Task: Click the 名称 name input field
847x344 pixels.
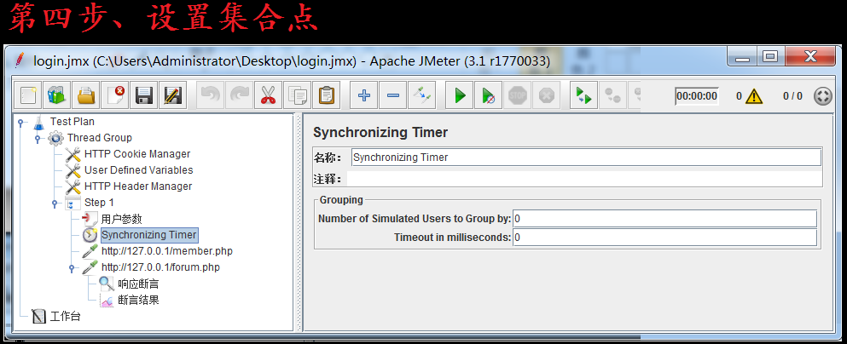Action: click(x=586, y=158)
